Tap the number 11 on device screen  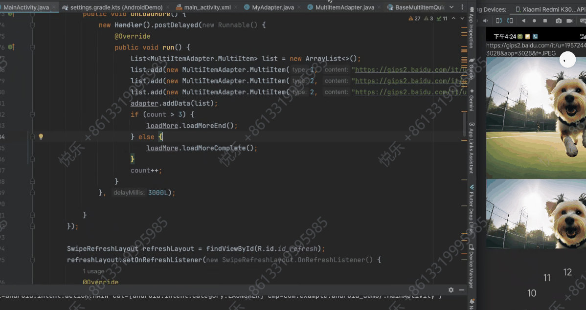coord(547,278)
